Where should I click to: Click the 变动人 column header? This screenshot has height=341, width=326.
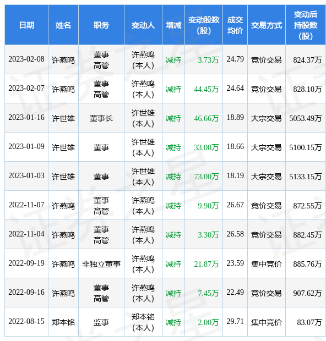coord(143,25)
